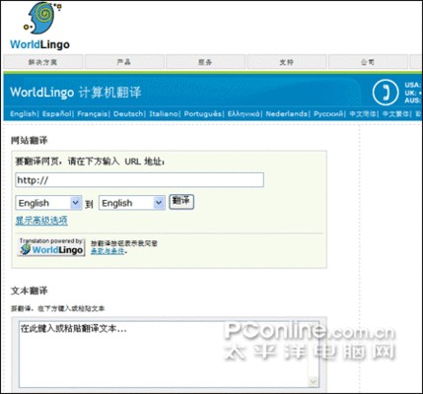Image resolution: width=423 pixels, height=394 pixels.
Task: Click the WorldLingo 计算机翻译 banner title
Action: coord(76,93)
